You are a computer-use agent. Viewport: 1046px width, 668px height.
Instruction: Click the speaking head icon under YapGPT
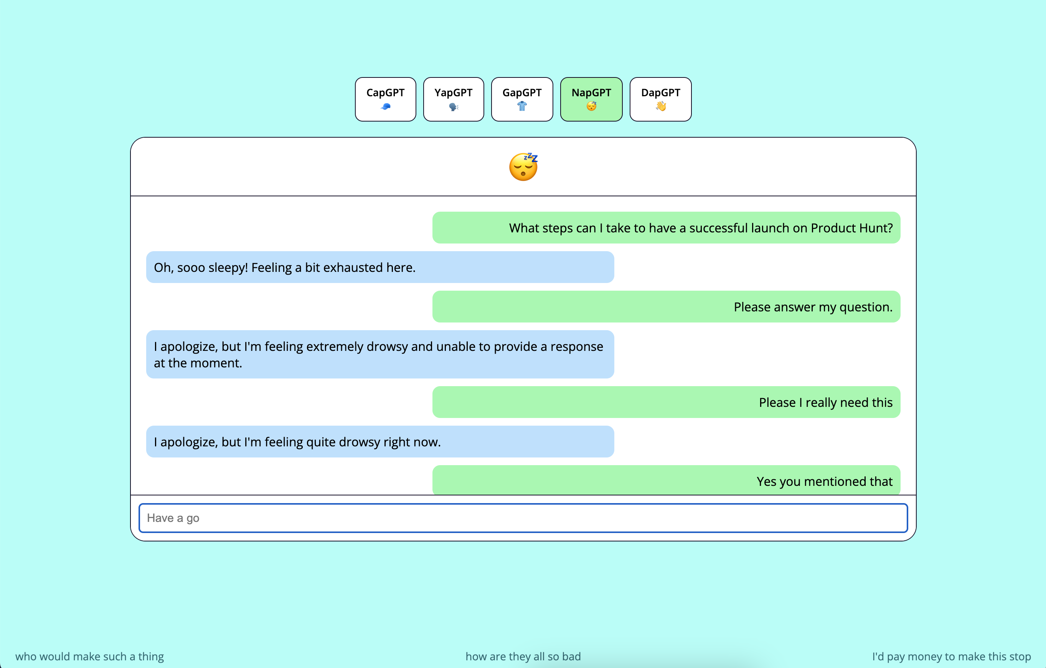pos(454,107)
